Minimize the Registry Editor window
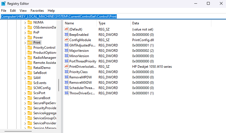Image resolution: width=226 pixels, height=133 pixels. (x=196, y=3)
